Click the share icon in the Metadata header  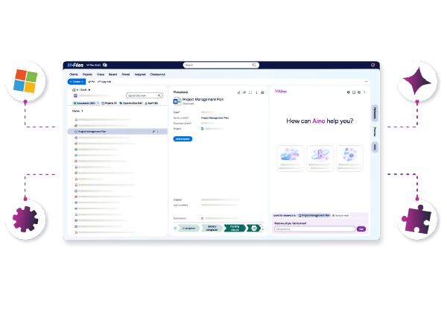[239, 92]
